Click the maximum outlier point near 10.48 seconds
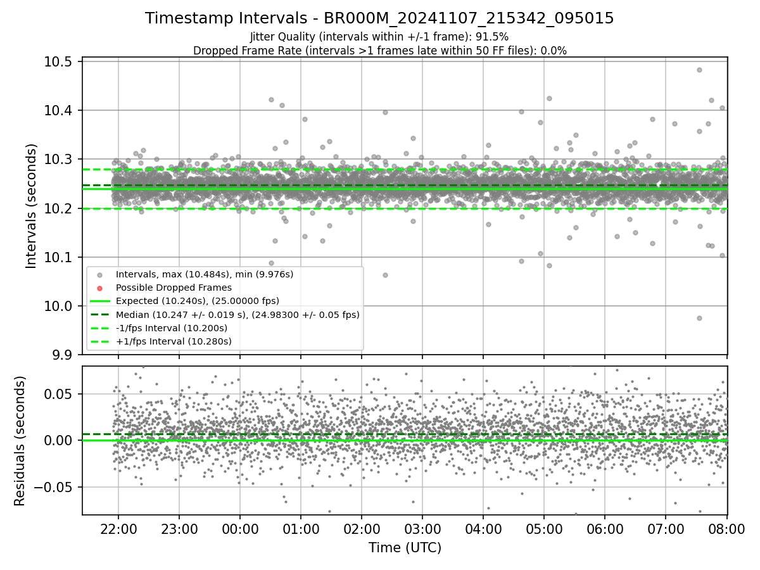The image size is (760, 570). (699, 70)
